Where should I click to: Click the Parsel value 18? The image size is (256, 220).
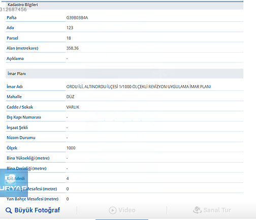tap(69, 38)
